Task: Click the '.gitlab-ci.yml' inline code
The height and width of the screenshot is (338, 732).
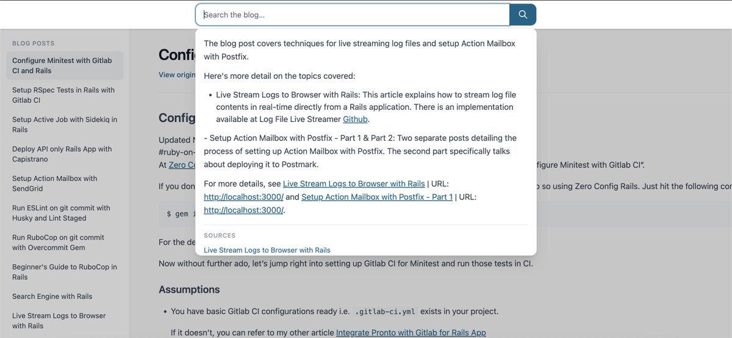Action: [x=385, y=311]
